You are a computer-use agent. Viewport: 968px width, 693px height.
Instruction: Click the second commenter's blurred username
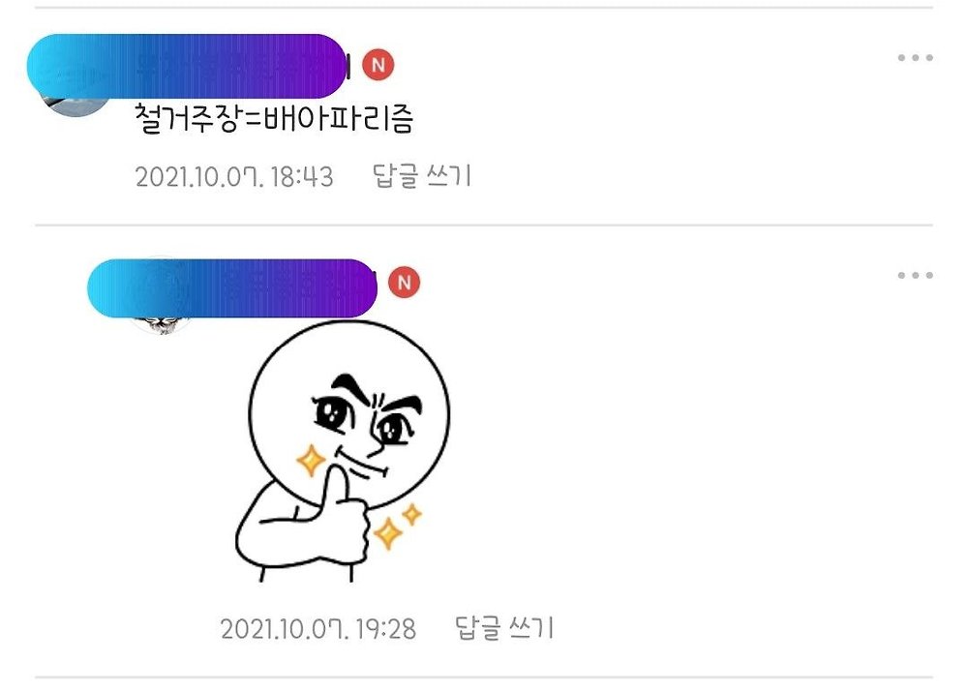tap(232, 288)
